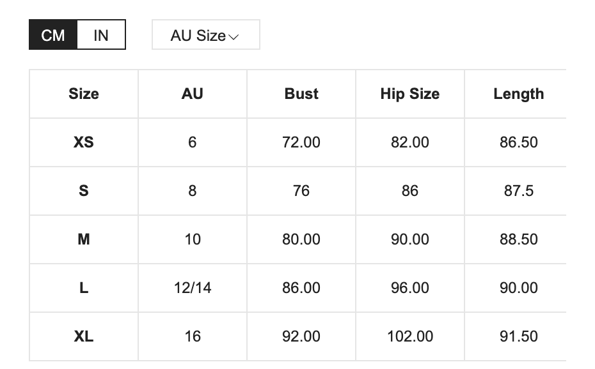This screenshot has height=369, width=595.
Task: Click the AU Size chevron arrow
Action: 234,37
